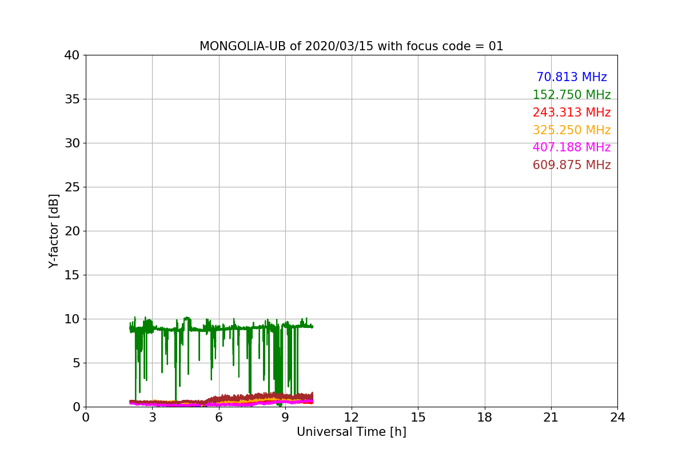The image size is (686, 457).
Task: Click the x-axis tick value 21
Action: point(551,418)
